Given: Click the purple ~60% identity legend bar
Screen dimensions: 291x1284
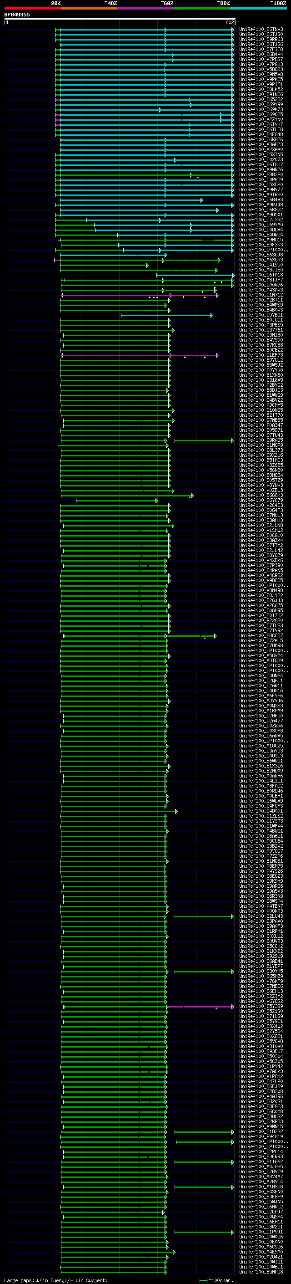Looking at the screenshot, I should click(146, 8).
